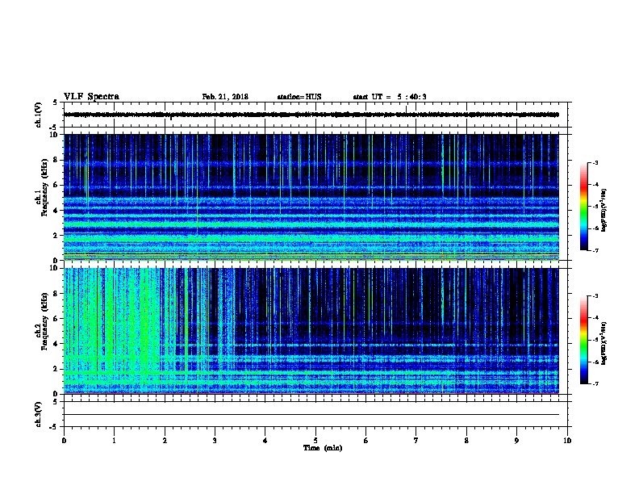Image resolution: width=639 pixels, height=494 pixels.
Task: Click the flat ch.3 voltage line
Action: click(x=311, y=415)
